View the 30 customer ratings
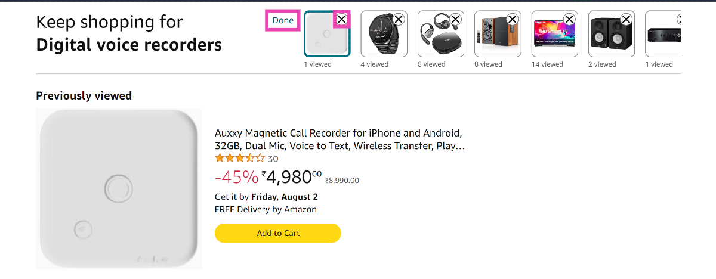 point(273,159)
